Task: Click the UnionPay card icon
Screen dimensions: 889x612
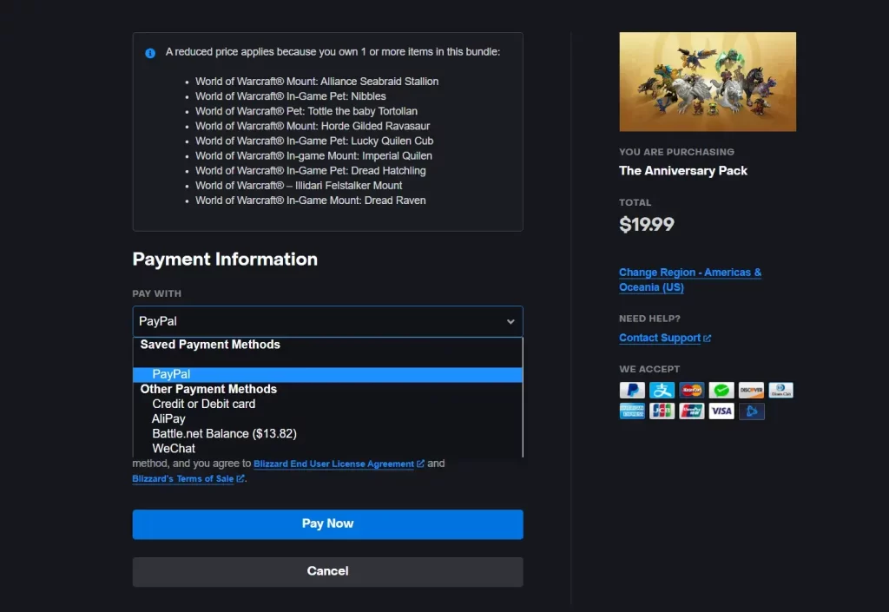Action: click(x=691, y=411)
